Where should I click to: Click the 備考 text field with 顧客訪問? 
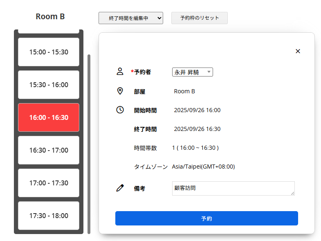click(x=233, y=188)
